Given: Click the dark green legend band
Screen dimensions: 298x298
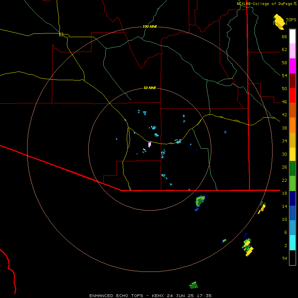Looking at the screenshot, I should [292, 169].
